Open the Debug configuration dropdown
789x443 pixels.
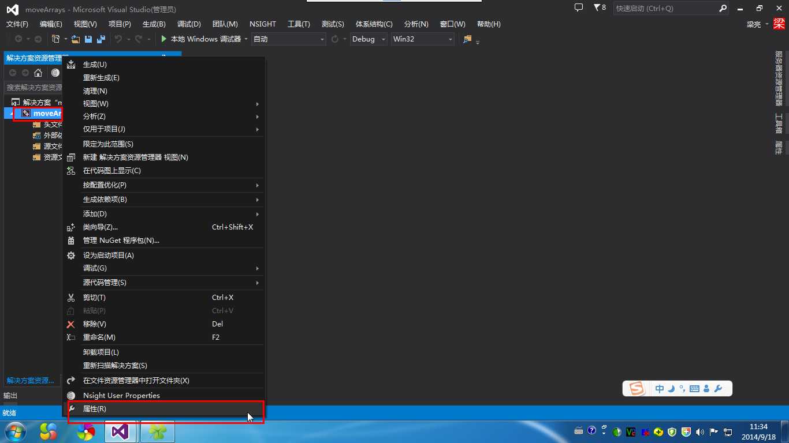pyautogui.click(x=368, y=39)
